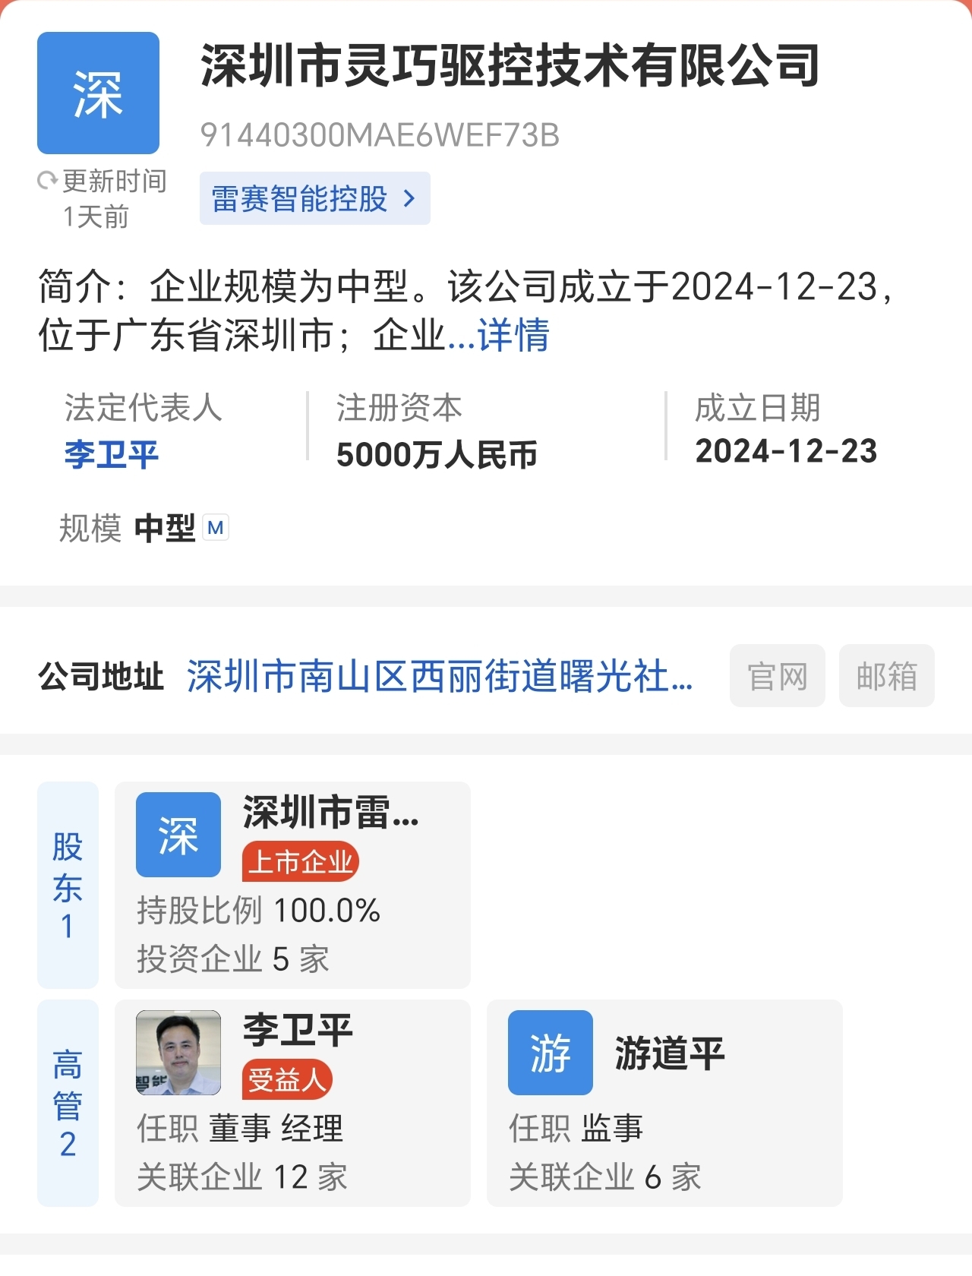
Task: Tap 持股比例 100.0% text
Action: click(258, 911)
